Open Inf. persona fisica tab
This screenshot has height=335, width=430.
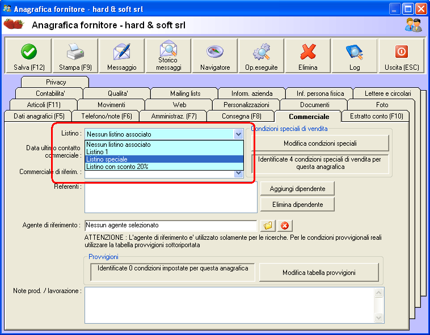[320, 94]
